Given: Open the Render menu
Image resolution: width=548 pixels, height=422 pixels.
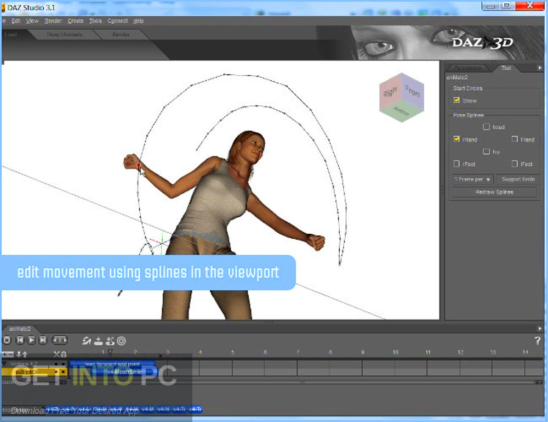Looking at the screenshot, I should 53,21.
